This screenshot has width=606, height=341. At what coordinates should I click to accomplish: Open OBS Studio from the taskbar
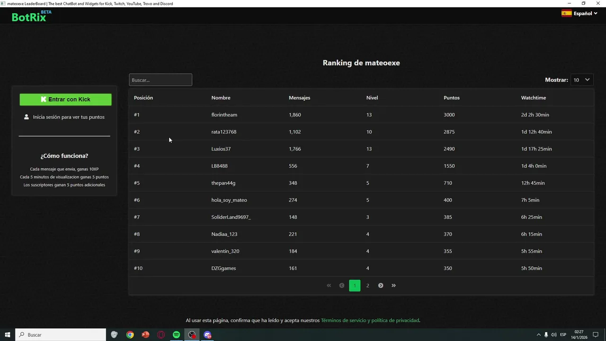pos(192,335)
